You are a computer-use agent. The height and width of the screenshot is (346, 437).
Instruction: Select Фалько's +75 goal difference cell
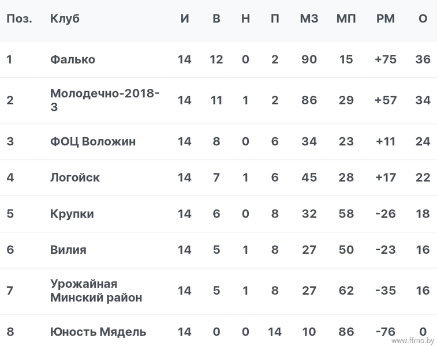tap(386, 59)
